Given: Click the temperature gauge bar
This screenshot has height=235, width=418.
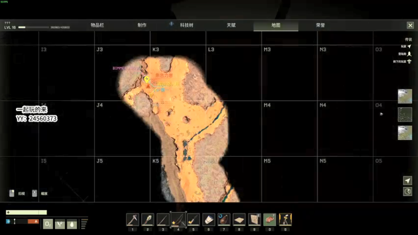Looking at the screenshot, I should point(22,221).
